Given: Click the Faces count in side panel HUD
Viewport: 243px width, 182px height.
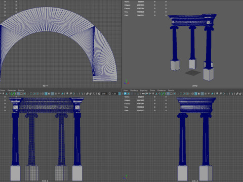Looking at the screenshot, I should [141, 104].
